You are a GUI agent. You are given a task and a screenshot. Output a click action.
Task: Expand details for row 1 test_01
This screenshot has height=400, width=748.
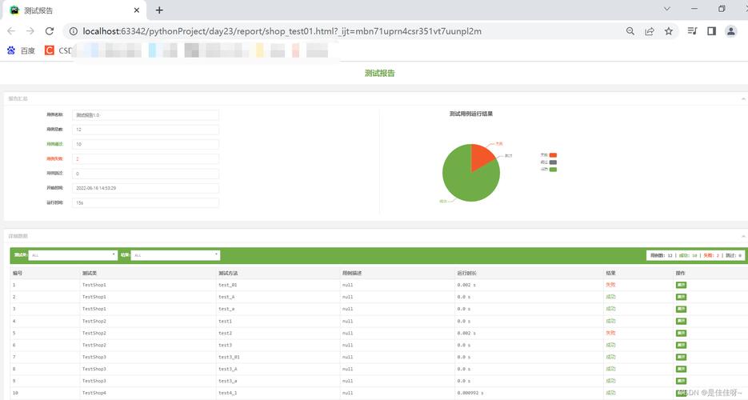pyautogui.click(x=682, y=285)
